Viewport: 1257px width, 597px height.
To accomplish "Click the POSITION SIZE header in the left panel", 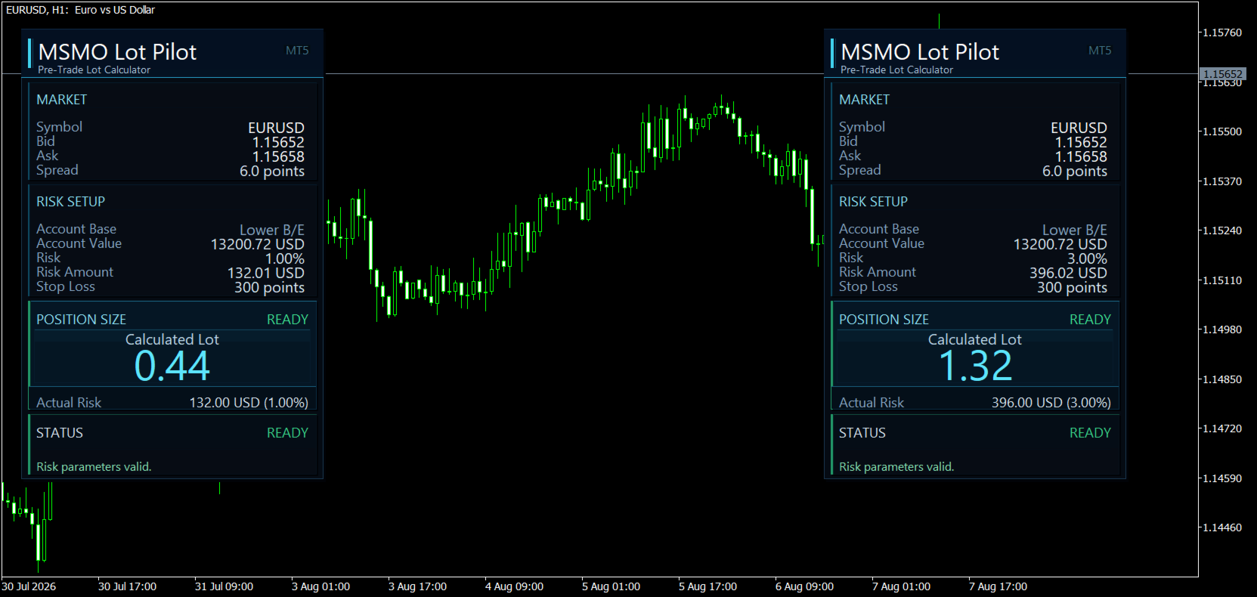I will [82, 320].
